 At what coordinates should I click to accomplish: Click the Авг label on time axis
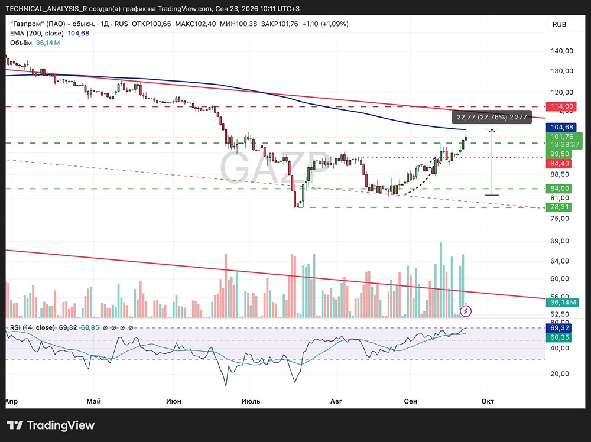[336, 401]
